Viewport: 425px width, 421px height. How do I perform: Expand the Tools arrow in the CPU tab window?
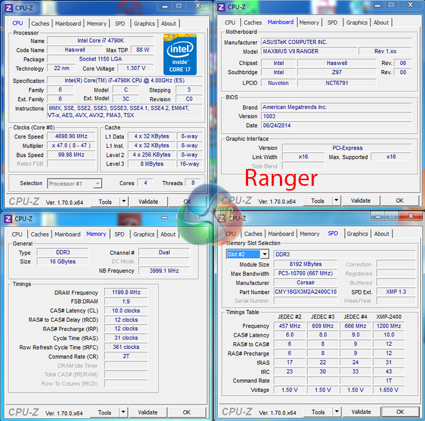click(x=124, y=201)
